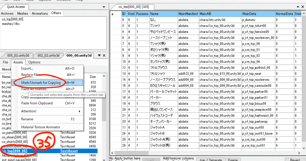
Task: Close the 000_00.unity3d editor tab with X
Action: click(x=104, y=55)
